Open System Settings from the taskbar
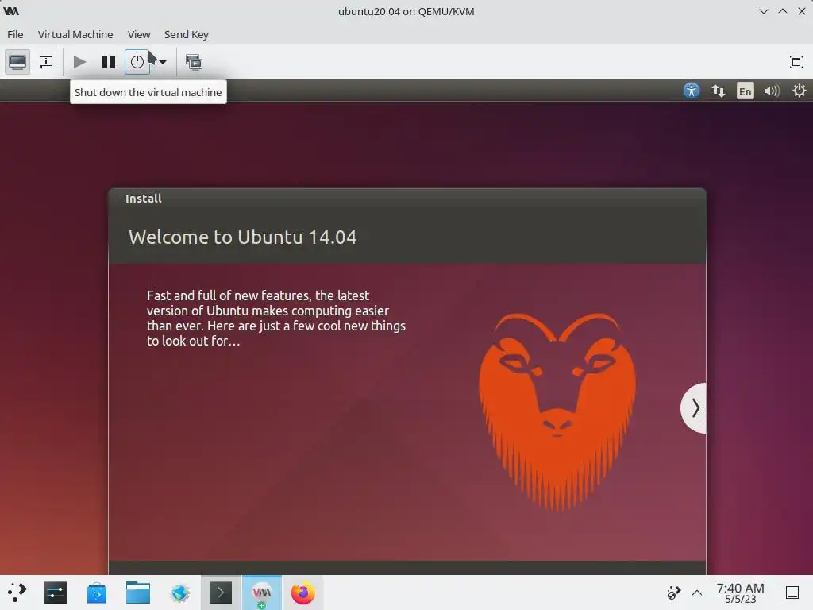 click(56, 593)
